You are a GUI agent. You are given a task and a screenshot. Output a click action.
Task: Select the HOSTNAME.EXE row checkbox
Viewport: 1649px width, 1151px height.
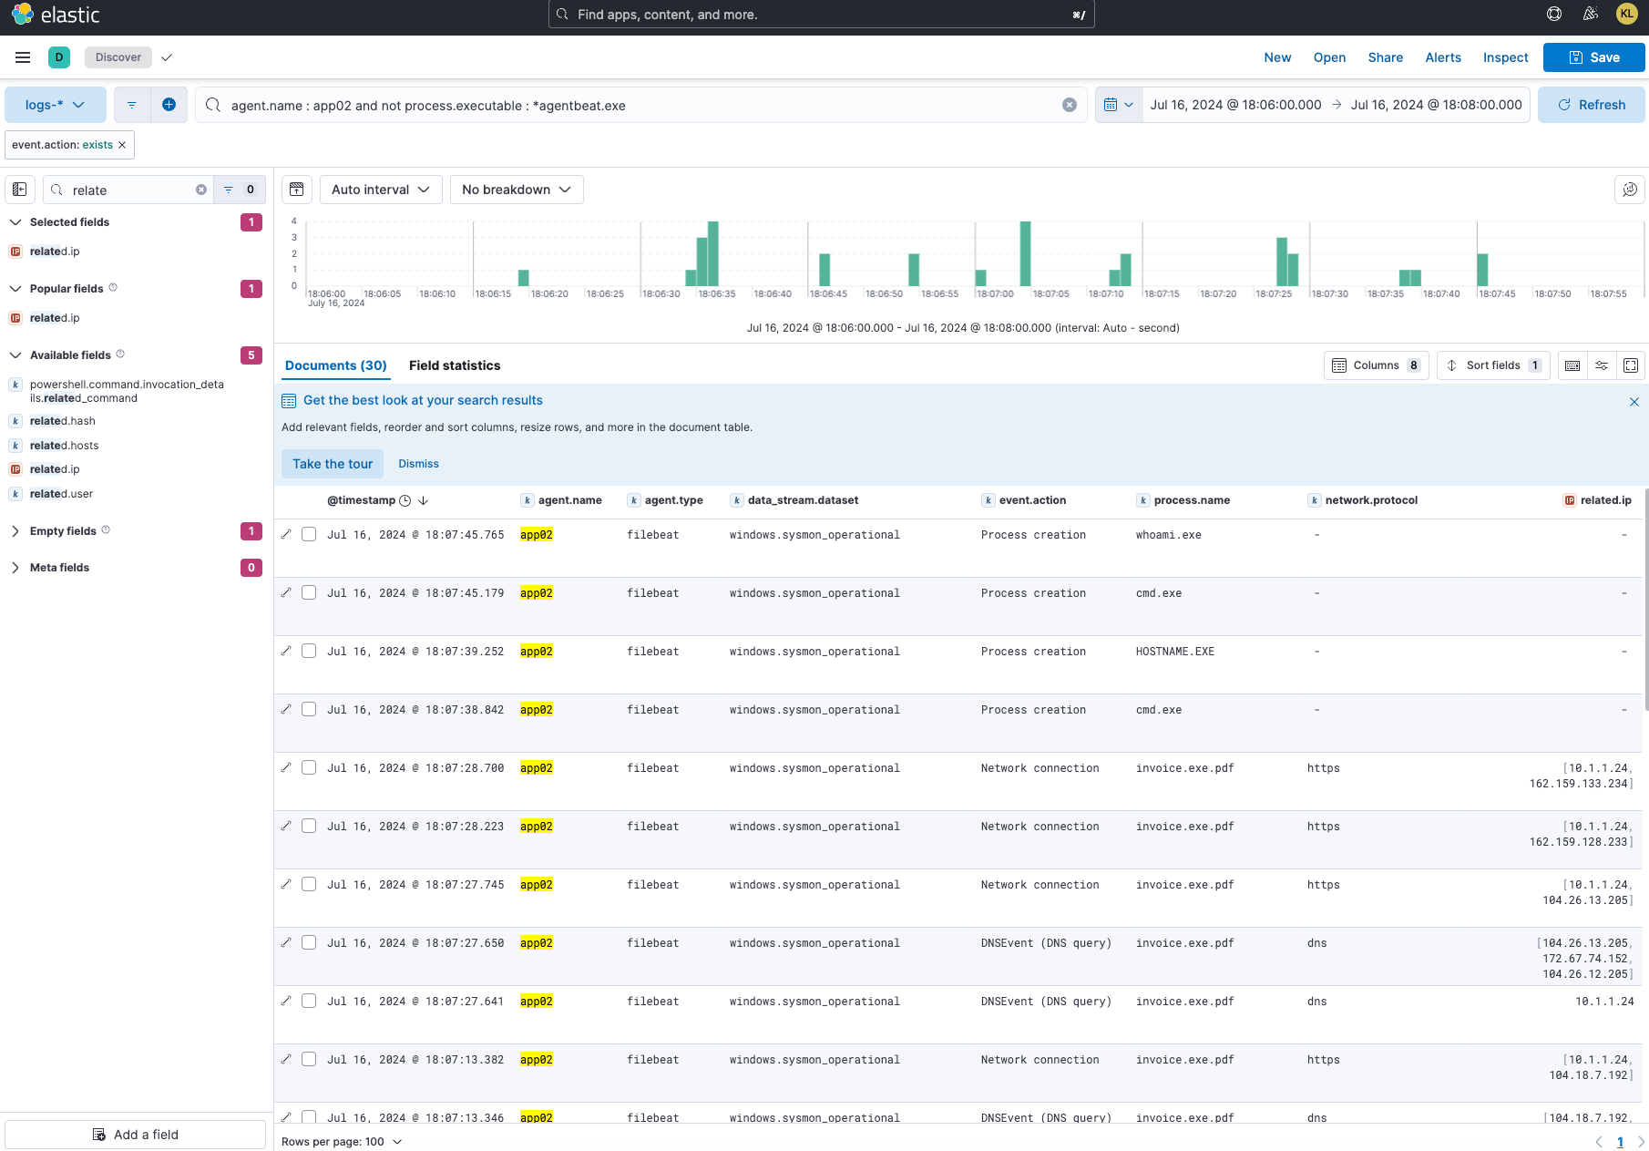click(309, 651)
